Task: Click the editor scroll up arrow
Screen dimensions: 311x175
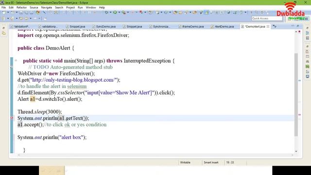Action: [296, 32]
